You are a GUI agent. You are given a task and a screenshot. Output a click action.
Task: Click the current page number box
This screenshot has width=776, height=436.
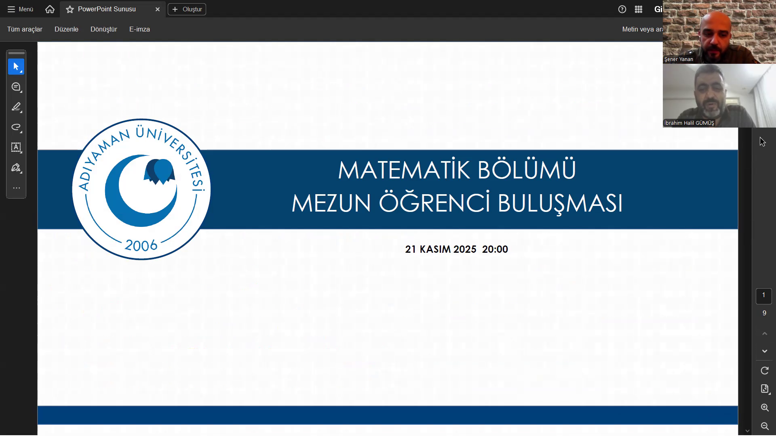pyautogui.click(x=763, y=296)
